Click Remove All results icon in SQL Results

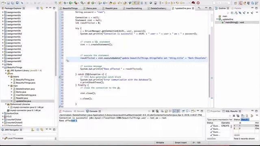238,116
